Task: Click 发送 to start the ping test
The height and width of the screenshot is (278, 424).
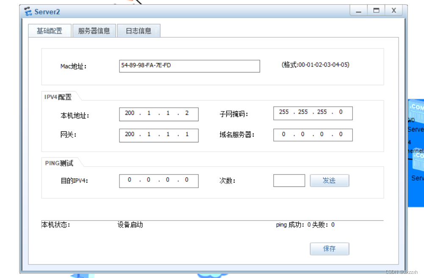Action: 330,180
